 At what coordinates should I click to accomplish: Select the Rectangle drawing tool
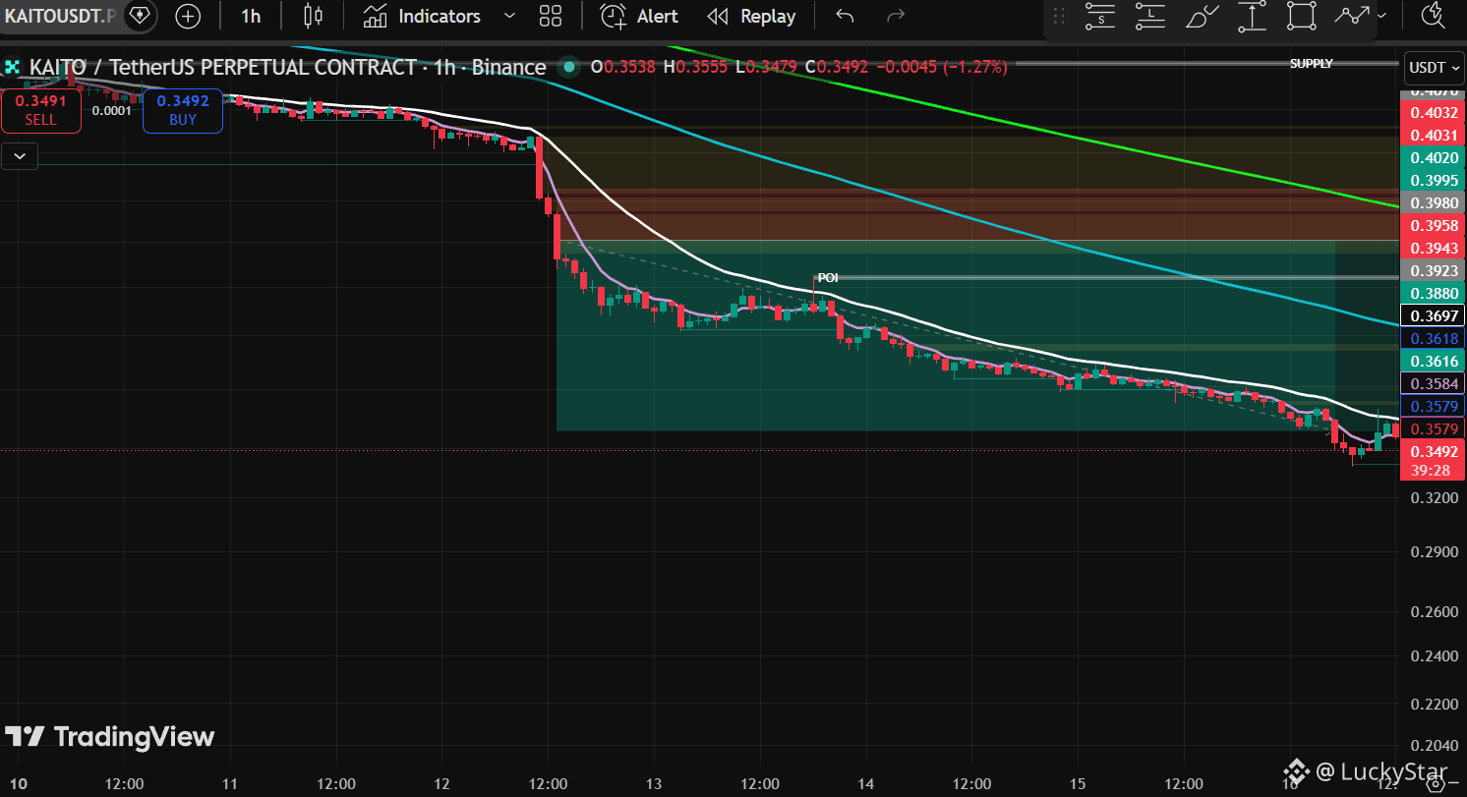point(1301,16)
